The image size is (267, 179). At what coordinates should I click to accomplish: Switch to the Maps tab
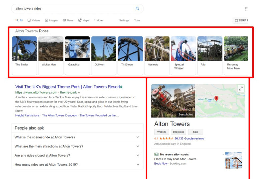[x=84, y=20]
